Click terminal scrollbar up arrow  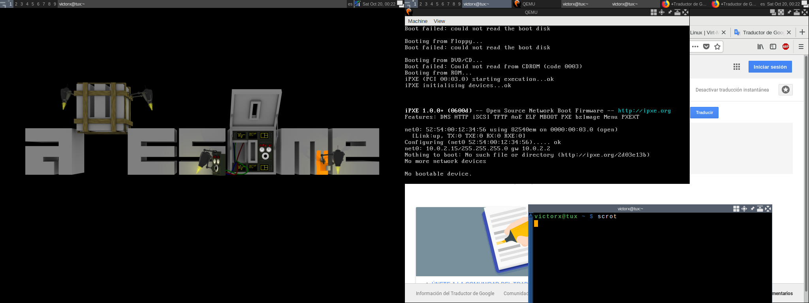(x=531, y=215)
